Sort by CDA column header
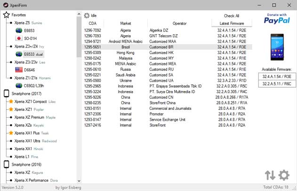Screen dimensions: 297x191 pyautogui.click(x=93, y=23)
